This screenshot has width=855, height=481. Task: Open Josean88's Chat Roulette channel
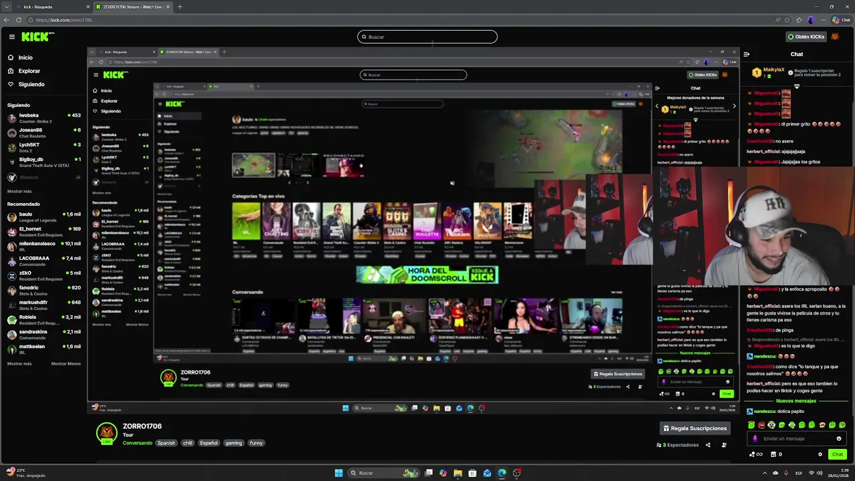click(43, 132)
